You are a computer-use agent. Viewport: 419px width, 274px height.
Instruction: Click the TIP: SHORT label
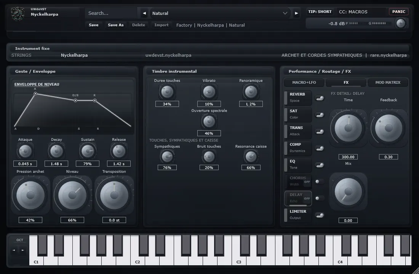(320, 11)
